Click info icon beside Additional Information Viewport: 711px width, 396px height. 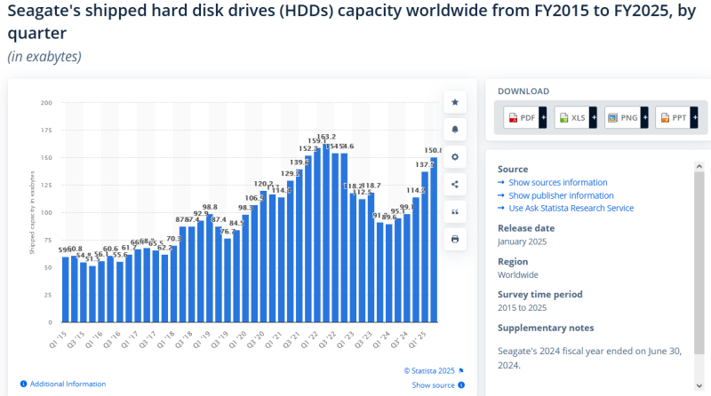(x=24, y=384)
